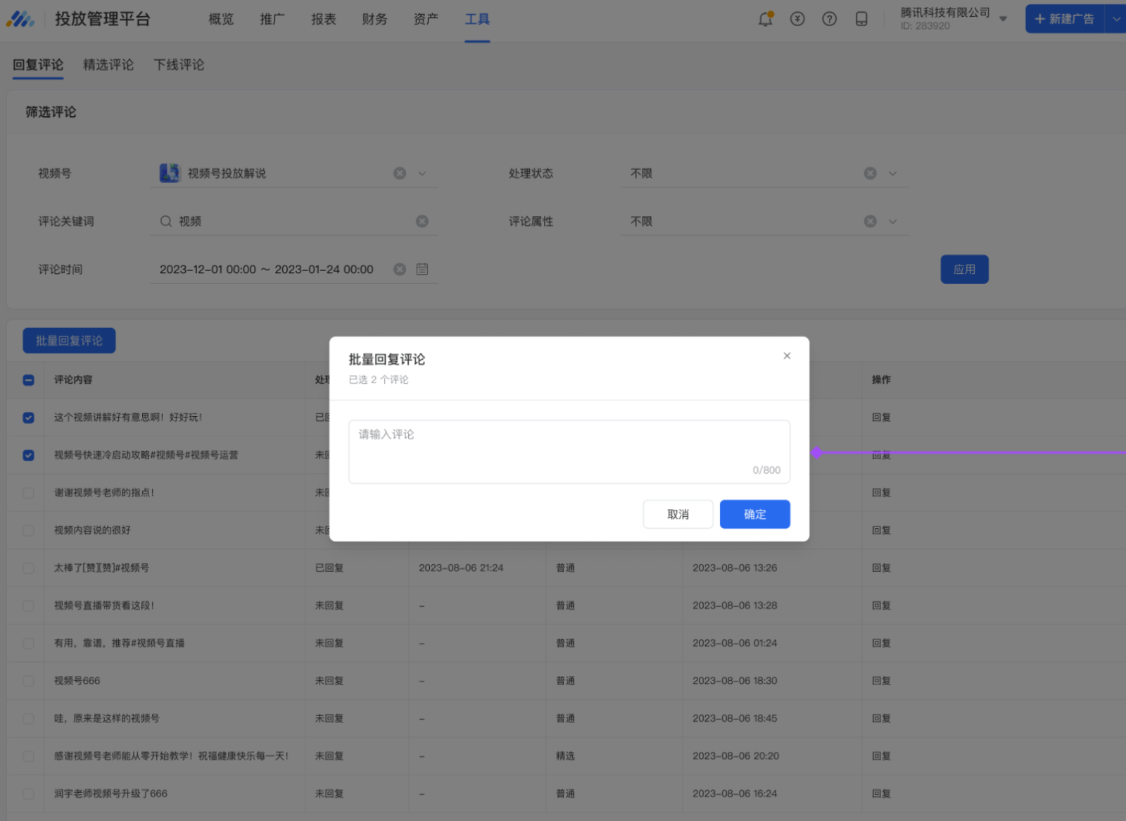Screen dimensions: 1126x821
Task: Check the 润宇老师视频号升级了666 row
Action: pos(28,794)
